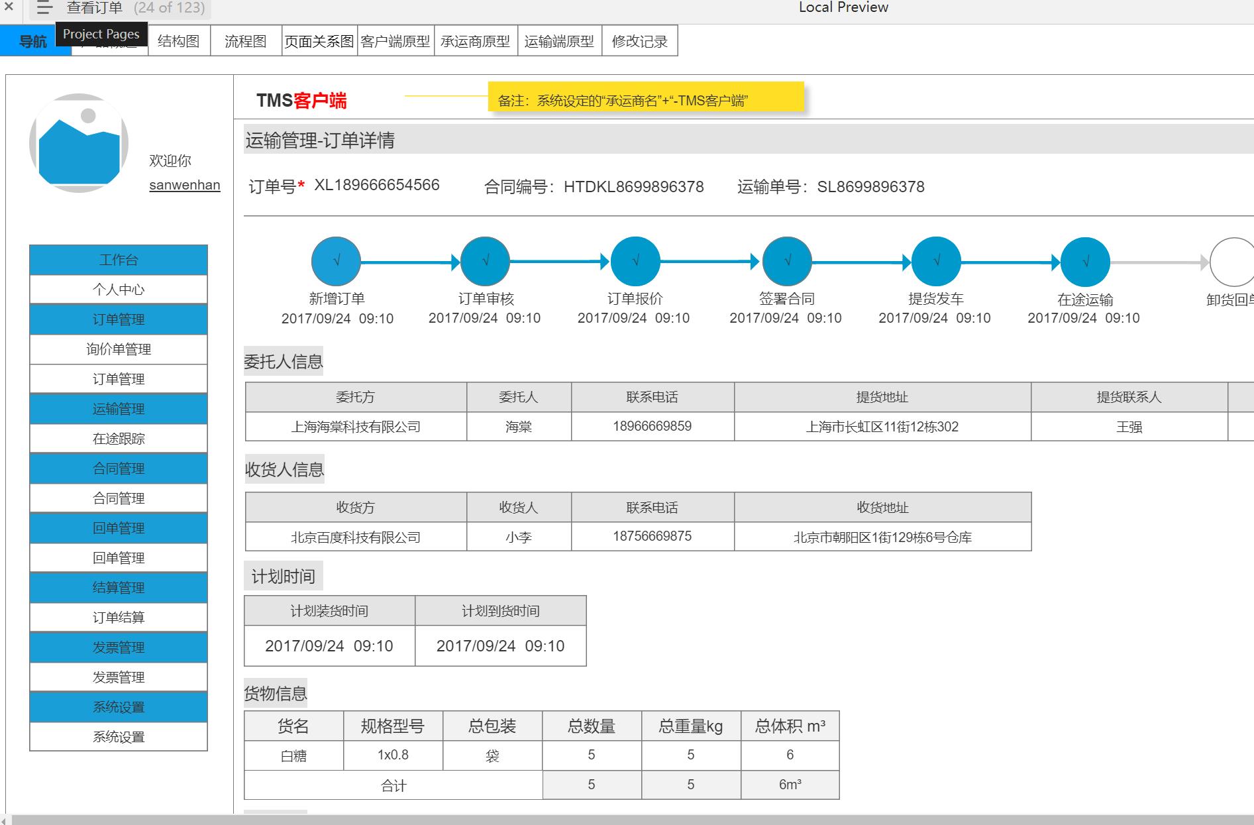Open the 客户端原型 tab
Image resolution: width=1254 pixels, height=825 pixels.
coord(395,41)
